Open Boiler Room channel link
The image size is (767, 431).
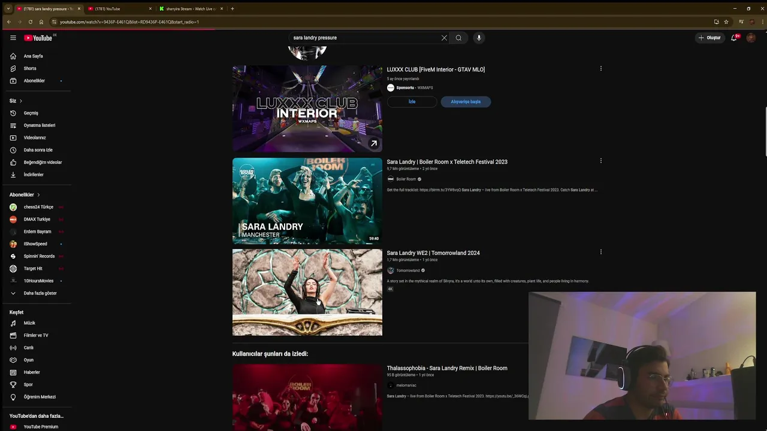coord(406,179)
